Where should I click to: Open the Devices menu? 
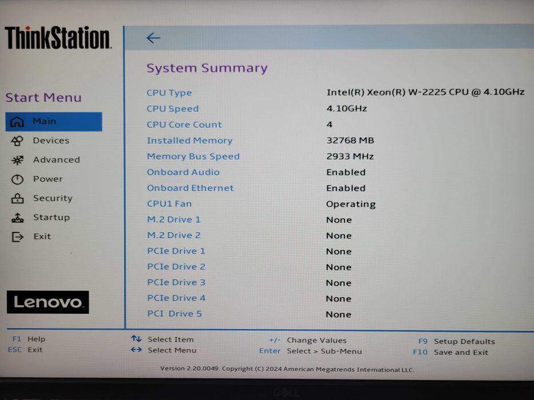[51, 141]
